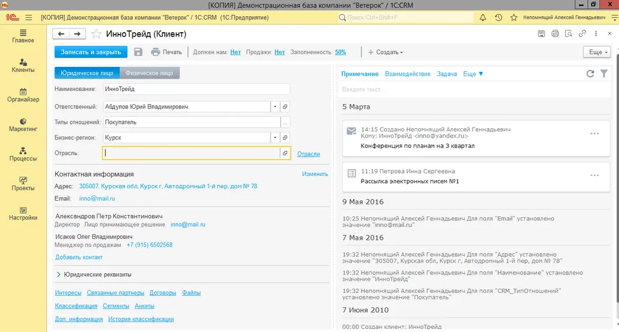Image resolution: width=619 pixels, height=332 pixels.
Task: Open Продажи Нет link
Action: click(280, 52)
